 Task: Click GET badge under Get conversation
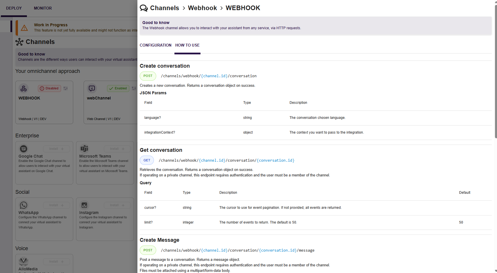tap(147, 160)
